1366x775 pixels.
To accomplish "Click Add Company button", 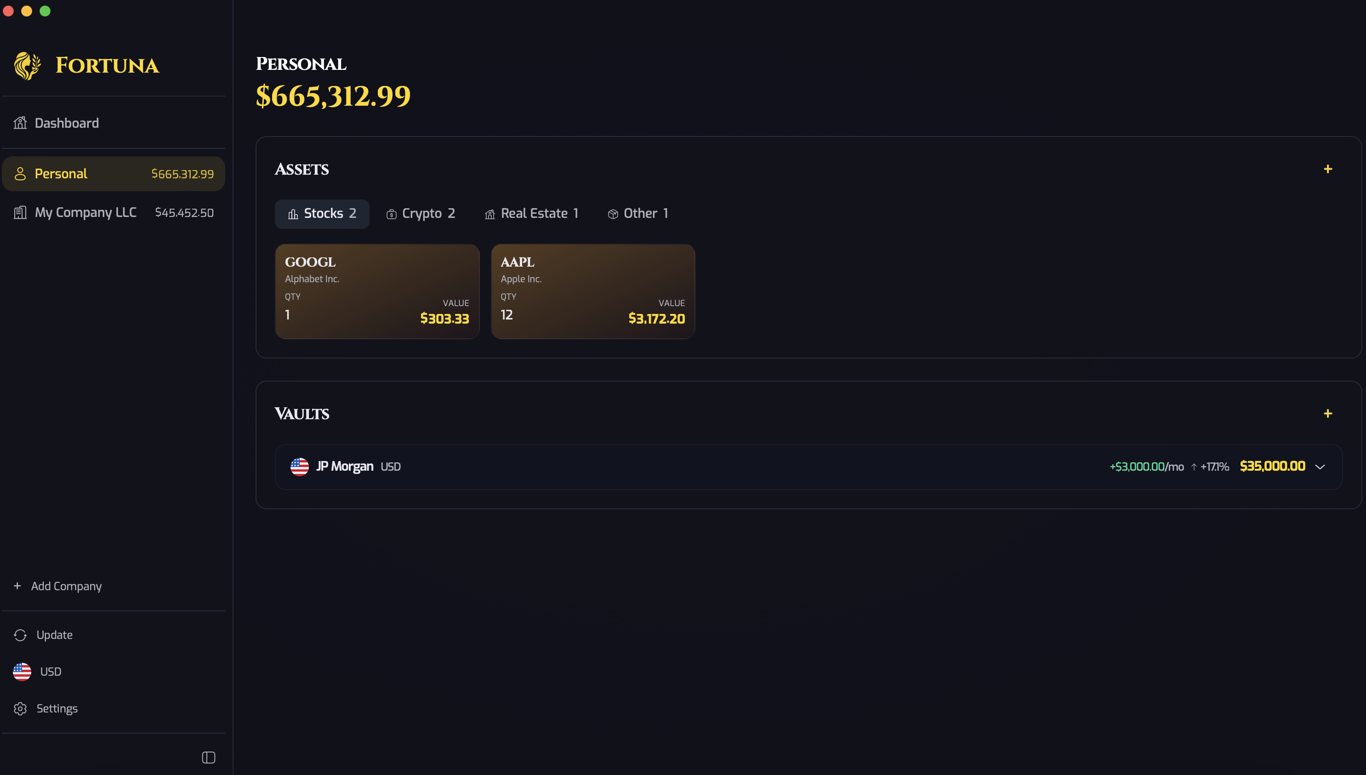I will point(57,586).
